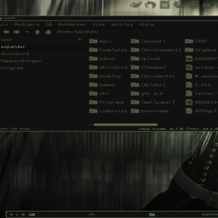Click the panel icon beside the workspace arrows

click(32, 215)
